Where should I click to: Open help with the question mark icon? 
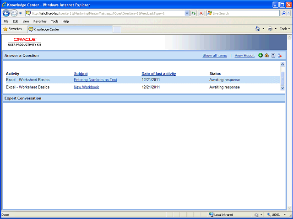273,55
